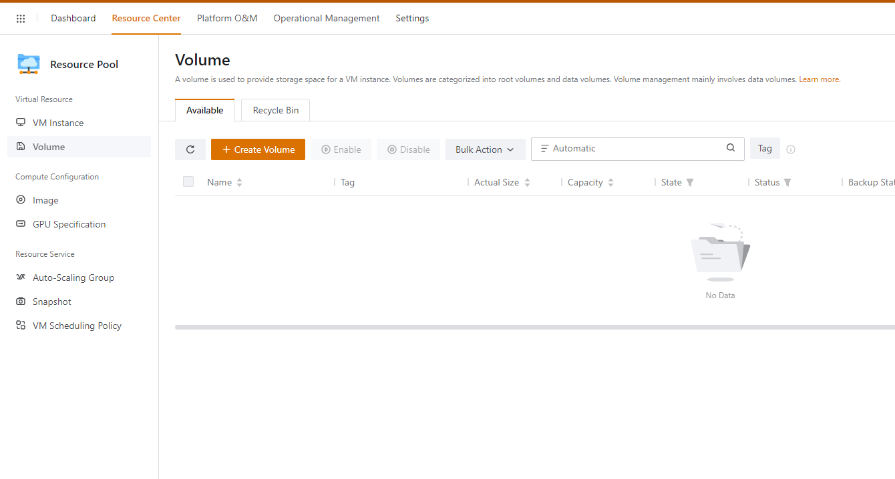
Task: Sort by Actual Size column arrows
Action: pyautogui.click(x=527, y=182)
